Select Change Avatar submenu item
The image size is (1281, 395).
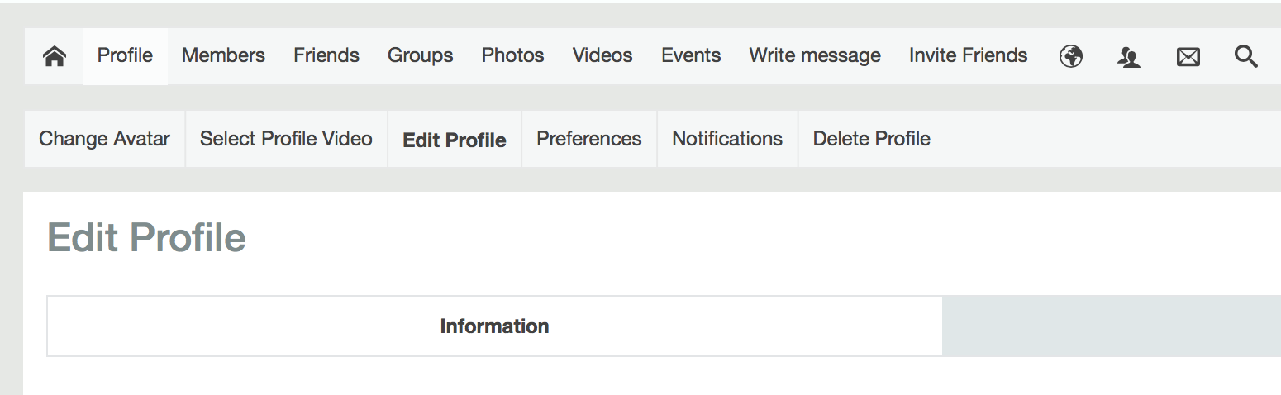point(104,139)
